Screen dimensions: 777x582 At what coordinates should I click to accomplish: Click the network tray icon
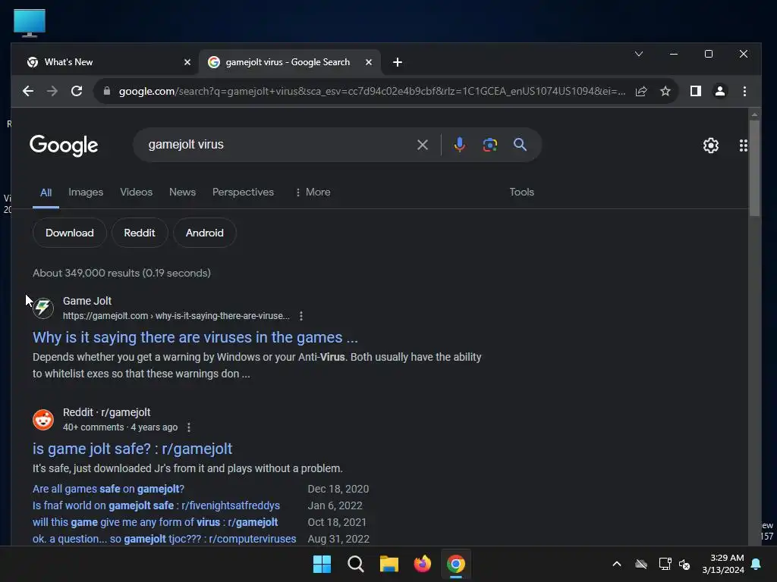665,564
